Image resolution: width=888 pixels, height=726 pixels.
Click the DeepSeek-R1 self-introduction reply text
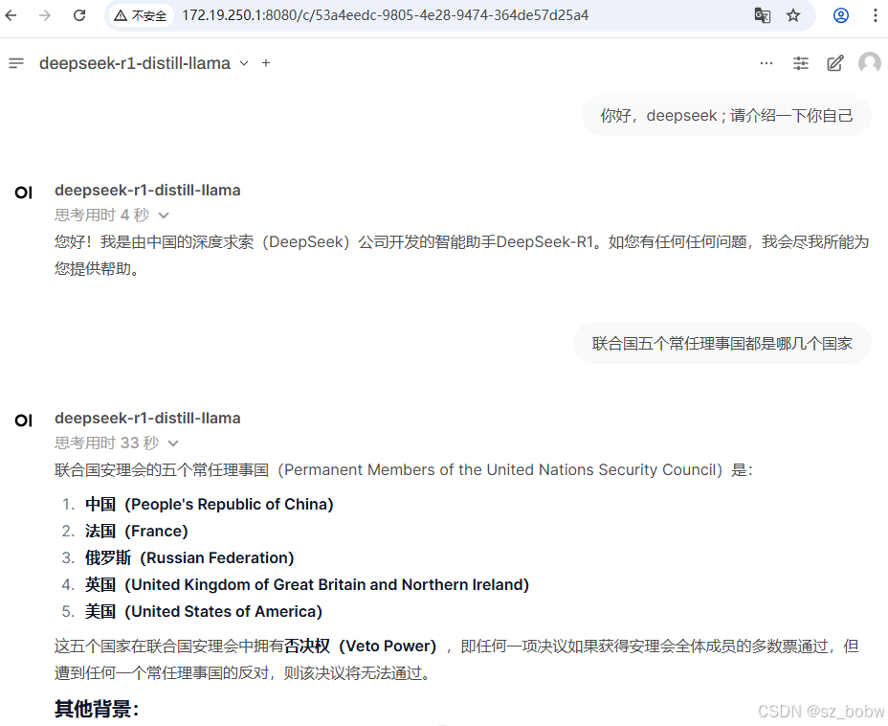461,255
